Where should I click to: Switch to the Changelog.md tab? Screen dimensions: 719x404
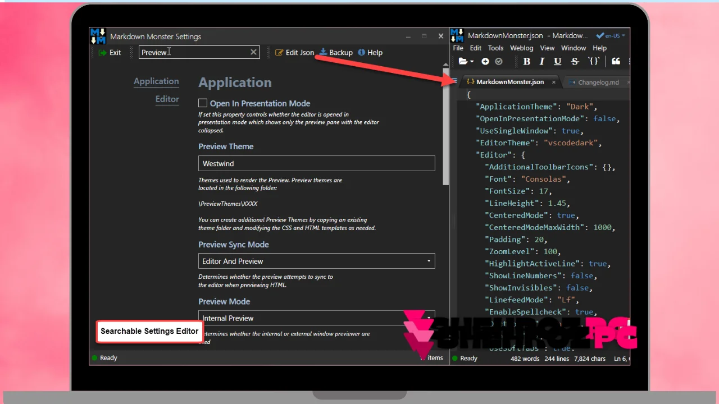(x=598, y=82)
